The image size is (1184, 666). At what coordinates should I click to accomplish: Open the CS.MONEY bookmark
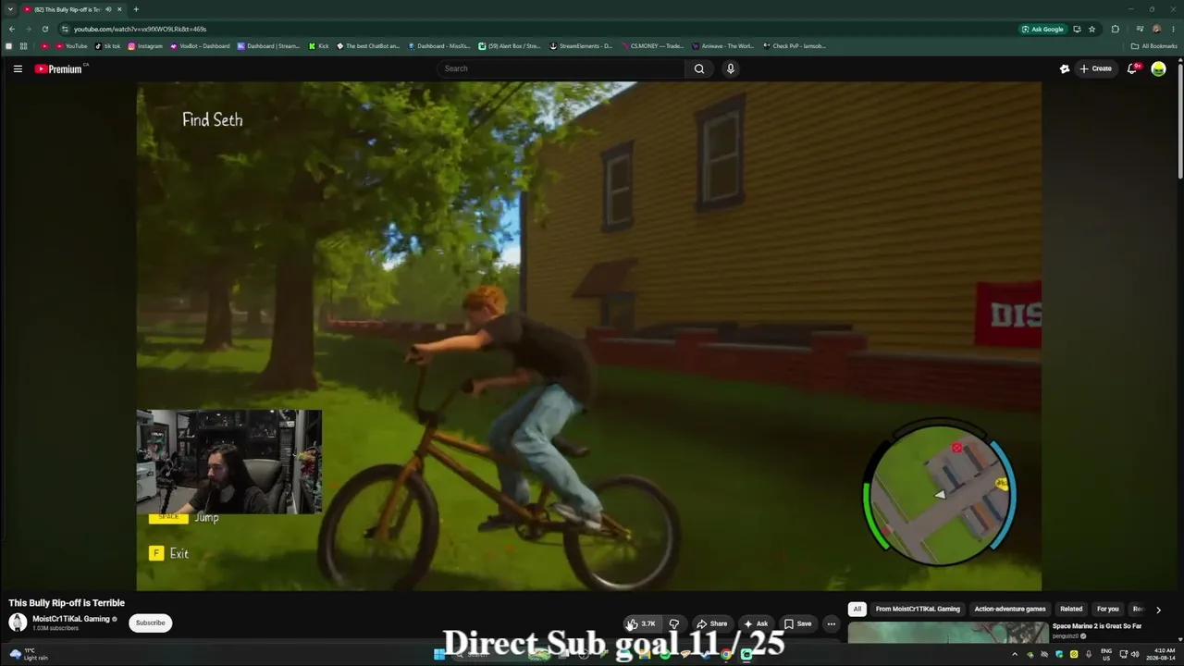(x=652, y=46)
